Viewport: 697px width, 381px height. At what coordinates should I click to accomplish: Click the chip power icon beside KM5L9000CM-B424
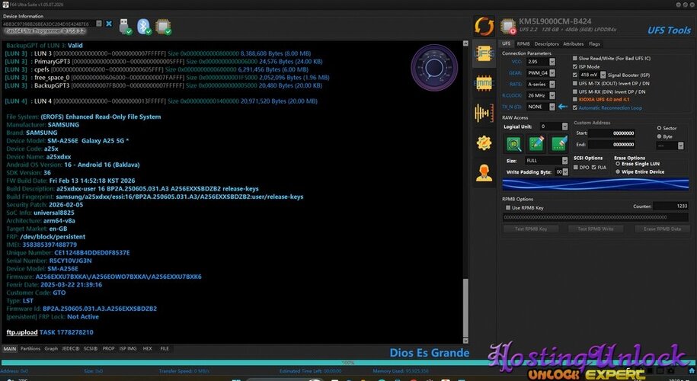(508, 27)
